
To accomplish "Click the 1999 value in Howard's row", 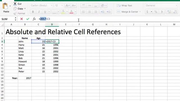I will (52, 61).
